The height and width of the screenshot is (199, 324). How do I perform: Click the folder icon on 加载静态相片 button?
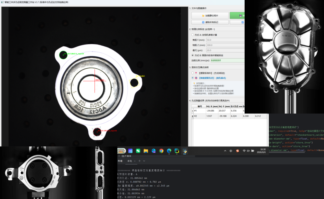click(x=203, y=16)
